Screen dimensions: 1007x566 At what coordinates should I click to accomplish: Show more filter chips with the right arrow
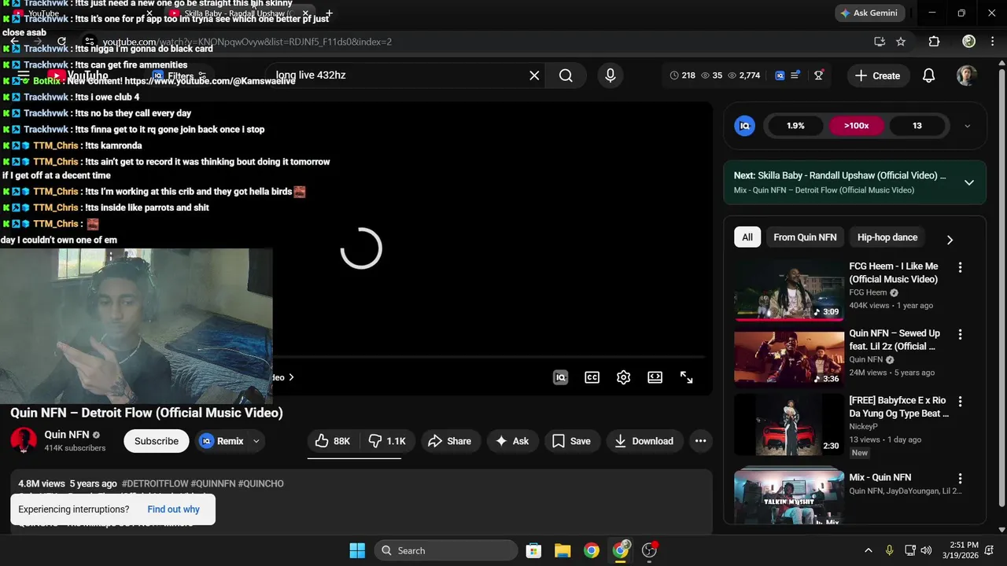[x=950, y=240]
